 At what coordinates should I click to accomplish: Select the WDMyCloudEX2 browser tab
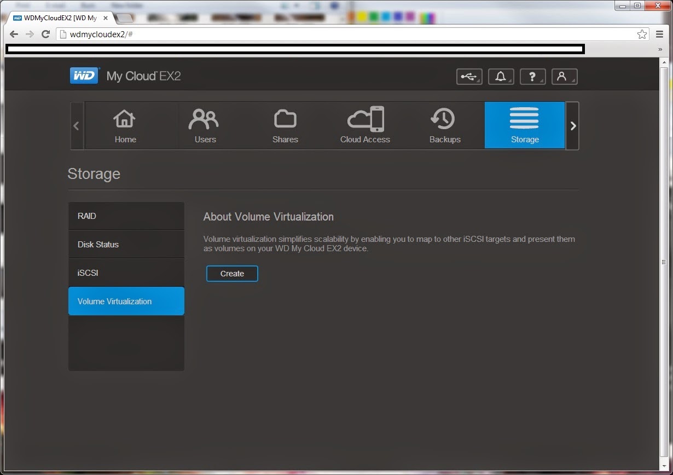[60, 18]
